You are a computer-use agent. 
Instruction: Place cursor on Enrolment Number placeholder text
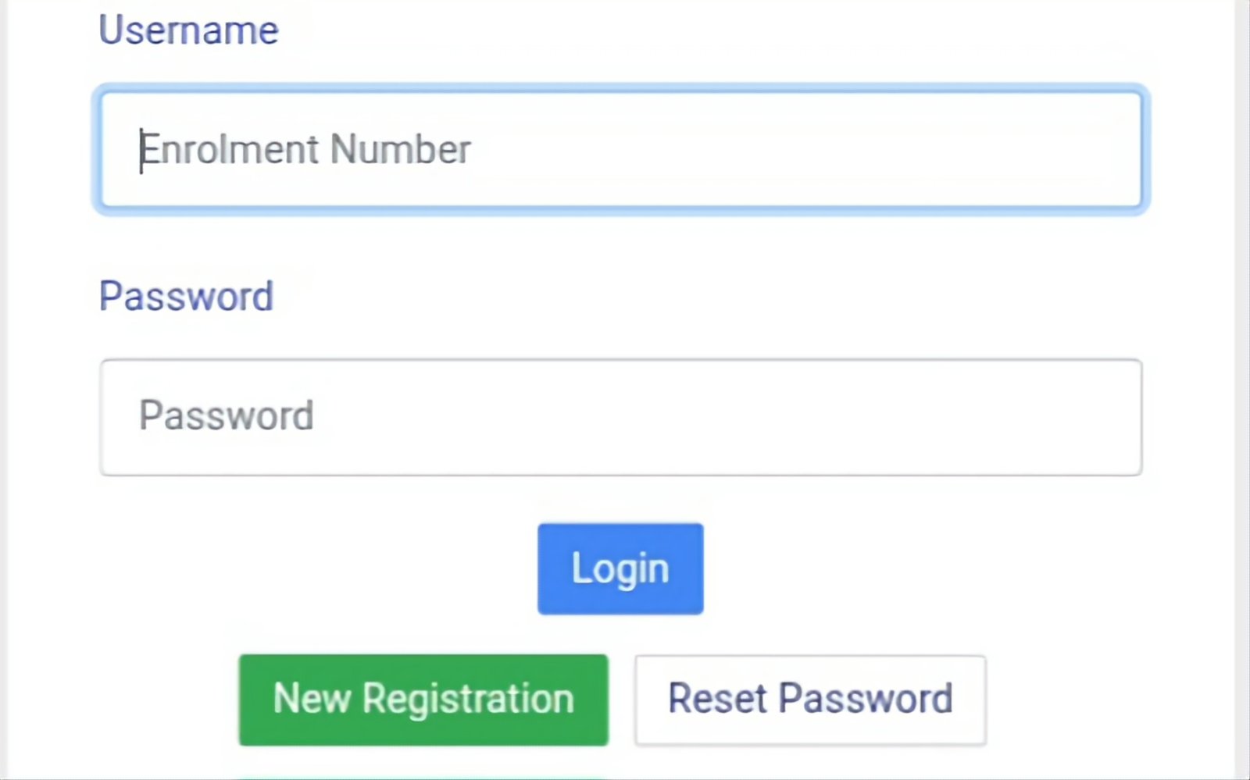click(x=305, y=149)
